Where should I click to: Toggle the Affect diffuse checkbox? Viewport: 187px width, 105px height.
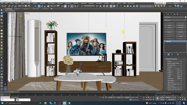point(181,82)
